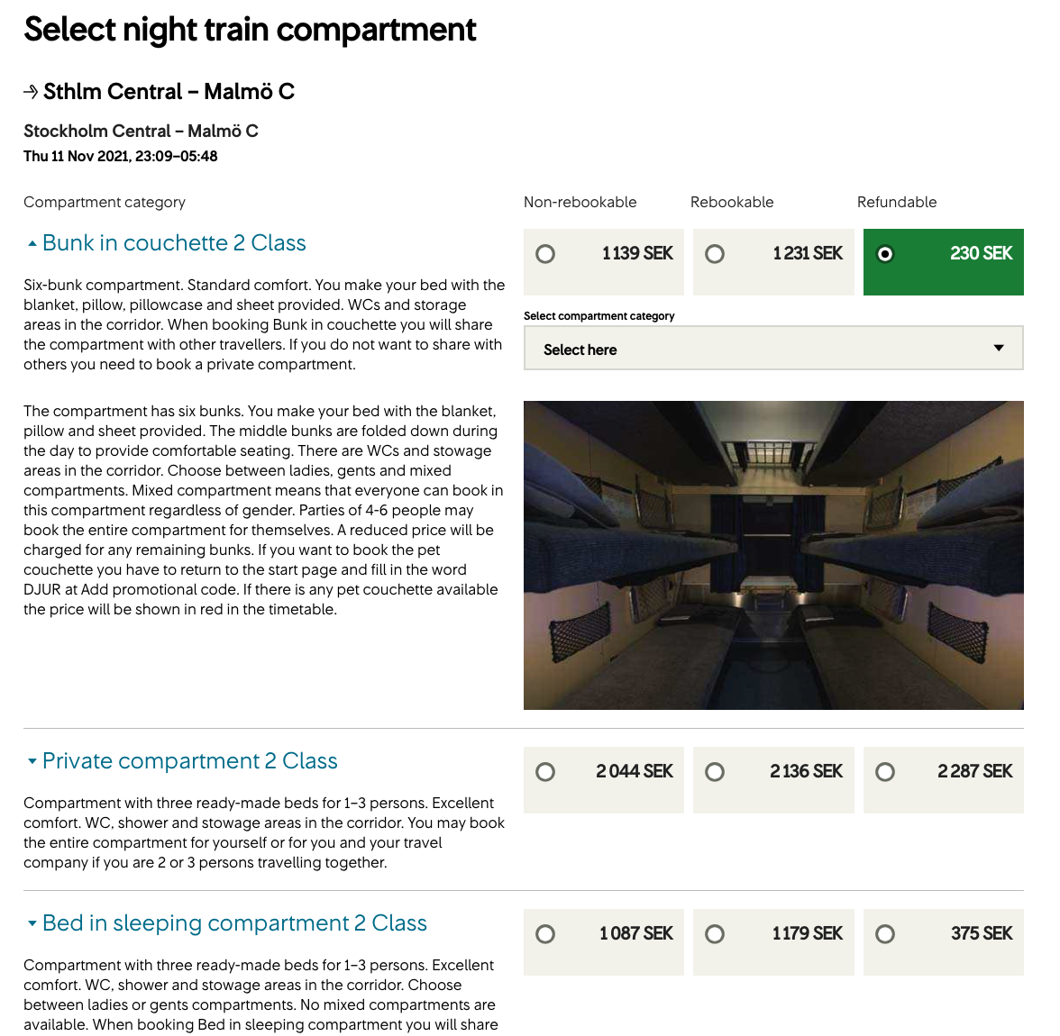Choose Private compartment Rebookable 2 136 SEK
This screenshot has width=1060, height=1036.
(715, 772)
